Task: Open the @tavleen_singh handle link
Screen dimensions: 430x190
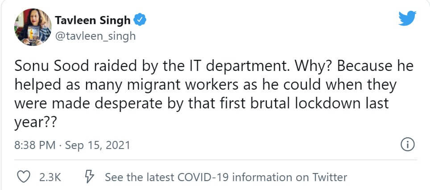Action: (95, 36)
